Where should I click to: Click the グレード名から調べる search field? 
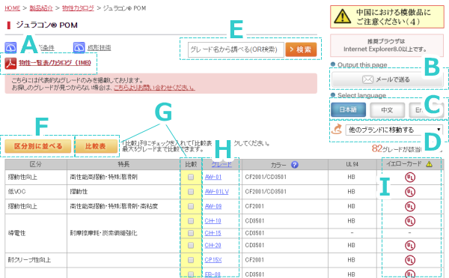(236, 49)
